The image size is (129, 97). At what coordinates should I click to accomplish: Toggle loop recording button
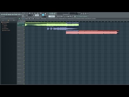point(38,13)
